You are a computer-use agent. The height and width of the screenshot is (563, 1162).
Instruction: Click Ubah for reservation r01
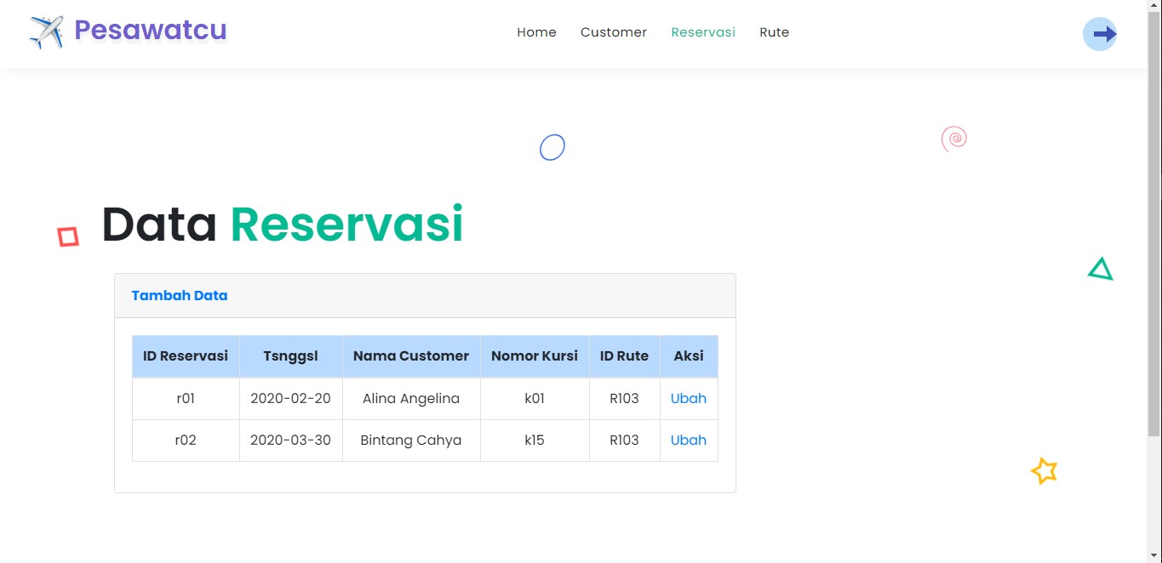(688, 398)
